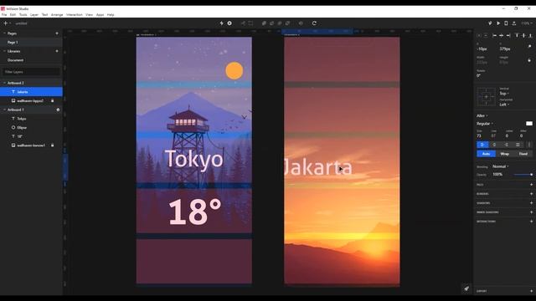The width and height of the screenshot is (536, 301).
Task: Open the mobile device mirror icon
Action: coord(506,23)
